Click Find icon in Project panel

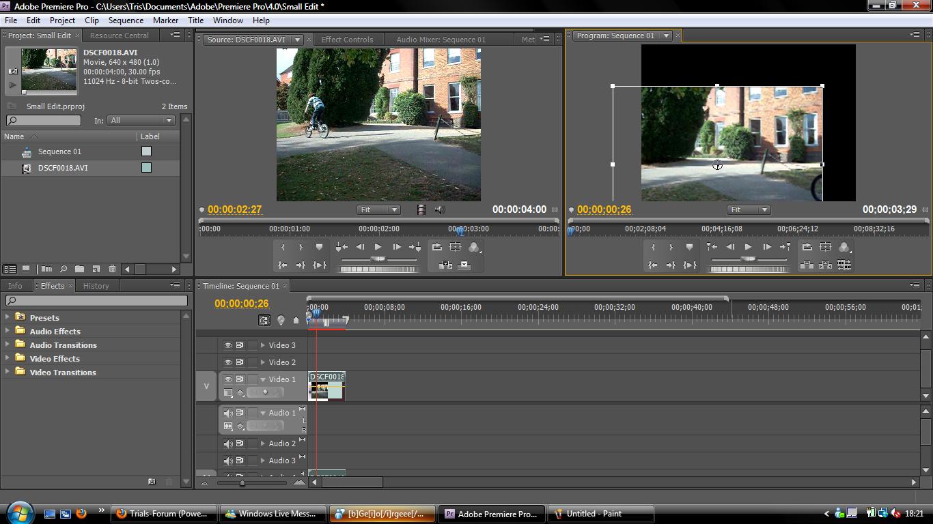pyautogui.click(x=63, y=269)
